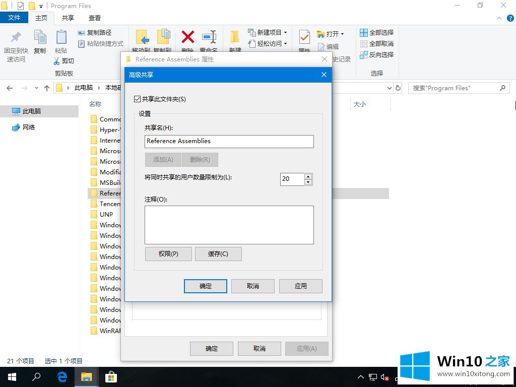Image resolution: width=516 pixels, height=387 pixels.
Task: Click the 共享名 text field
Action: pyautogui.click(x=229, y=142)
